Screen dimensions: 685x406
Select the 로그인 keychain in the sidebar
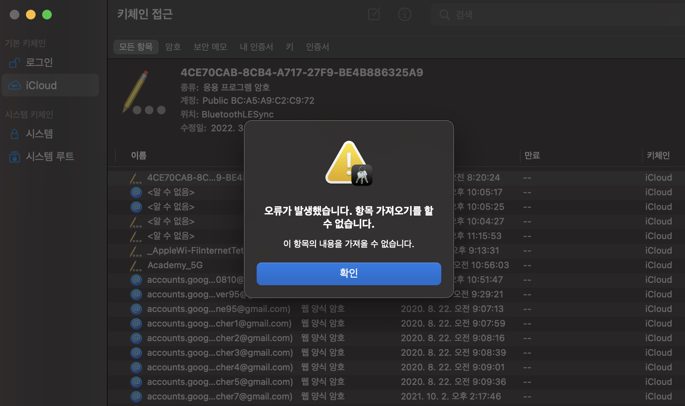point(50,62)
